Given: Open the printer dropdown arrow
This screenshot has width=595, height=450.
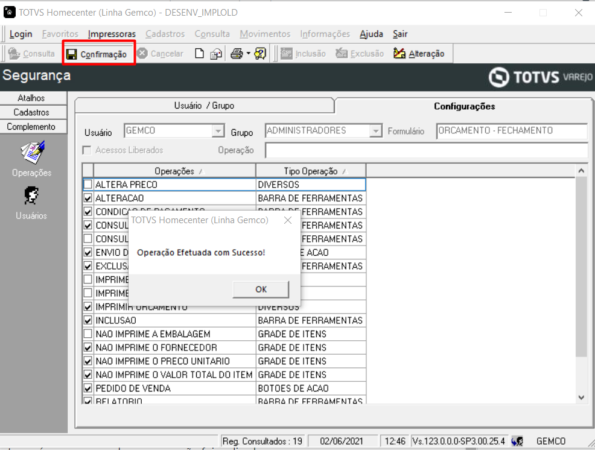Looking at the screenshot, I should 249,54.
